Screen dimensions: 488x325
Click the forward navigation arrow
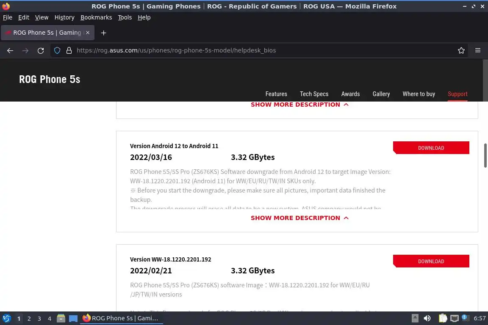25,50
